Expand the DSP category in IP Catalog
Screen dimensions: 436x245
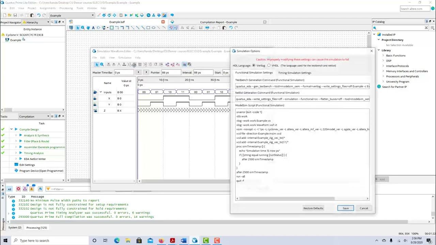[x=383, y=61]
